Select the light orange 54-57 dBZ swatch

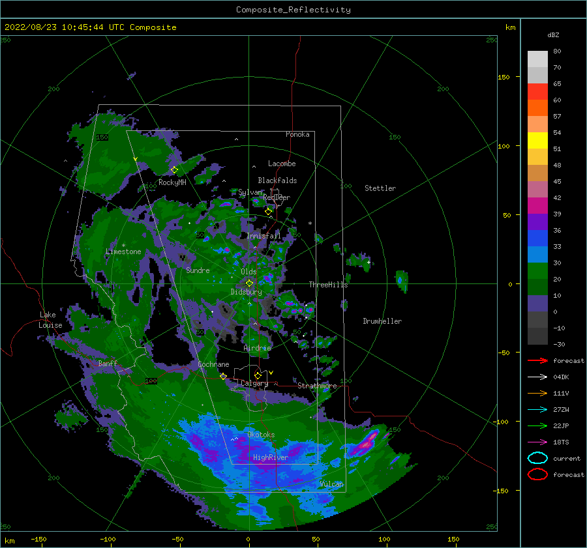tap(537, 124)
